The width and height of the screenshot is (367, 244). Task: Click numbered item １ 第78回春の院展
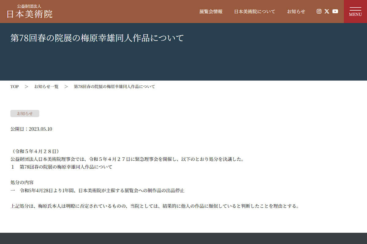pyautogui.click(x=61, y=167)
